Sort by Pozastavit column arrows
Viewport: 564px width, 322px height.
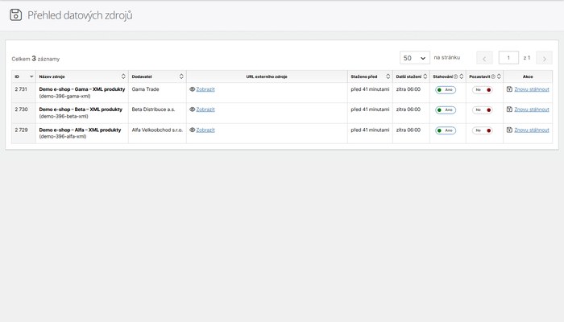tap(499, 76)
